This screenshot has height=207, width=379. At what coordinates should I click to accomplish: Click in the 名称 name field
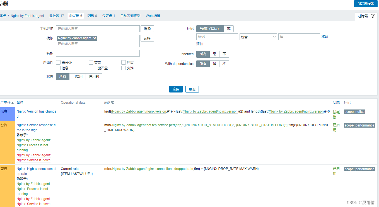(x=98, y=53)
